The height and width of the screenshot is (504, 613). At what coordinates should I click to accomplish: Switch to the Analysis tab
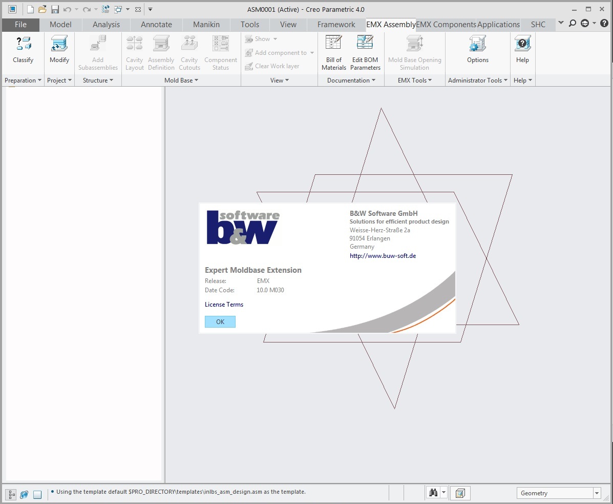[107, 24]
